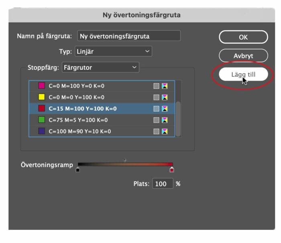Open the Typ dropdown showing Linjär
Image resolution: width=281 pixels, height=243 pixels.
click(113, 51)
